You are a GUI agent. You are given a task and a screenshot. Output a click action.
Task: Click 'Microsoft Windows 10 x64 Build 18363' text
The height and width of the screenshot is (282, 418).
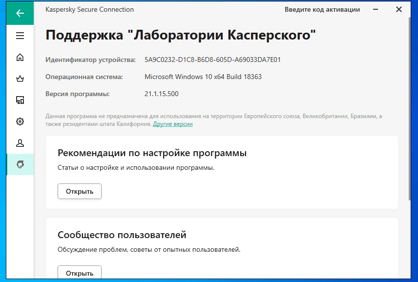pos(203,77)
